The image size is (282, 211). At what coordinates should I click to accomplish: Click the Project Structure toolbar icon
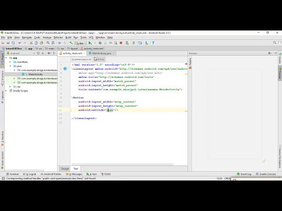(x=140, y=43)
